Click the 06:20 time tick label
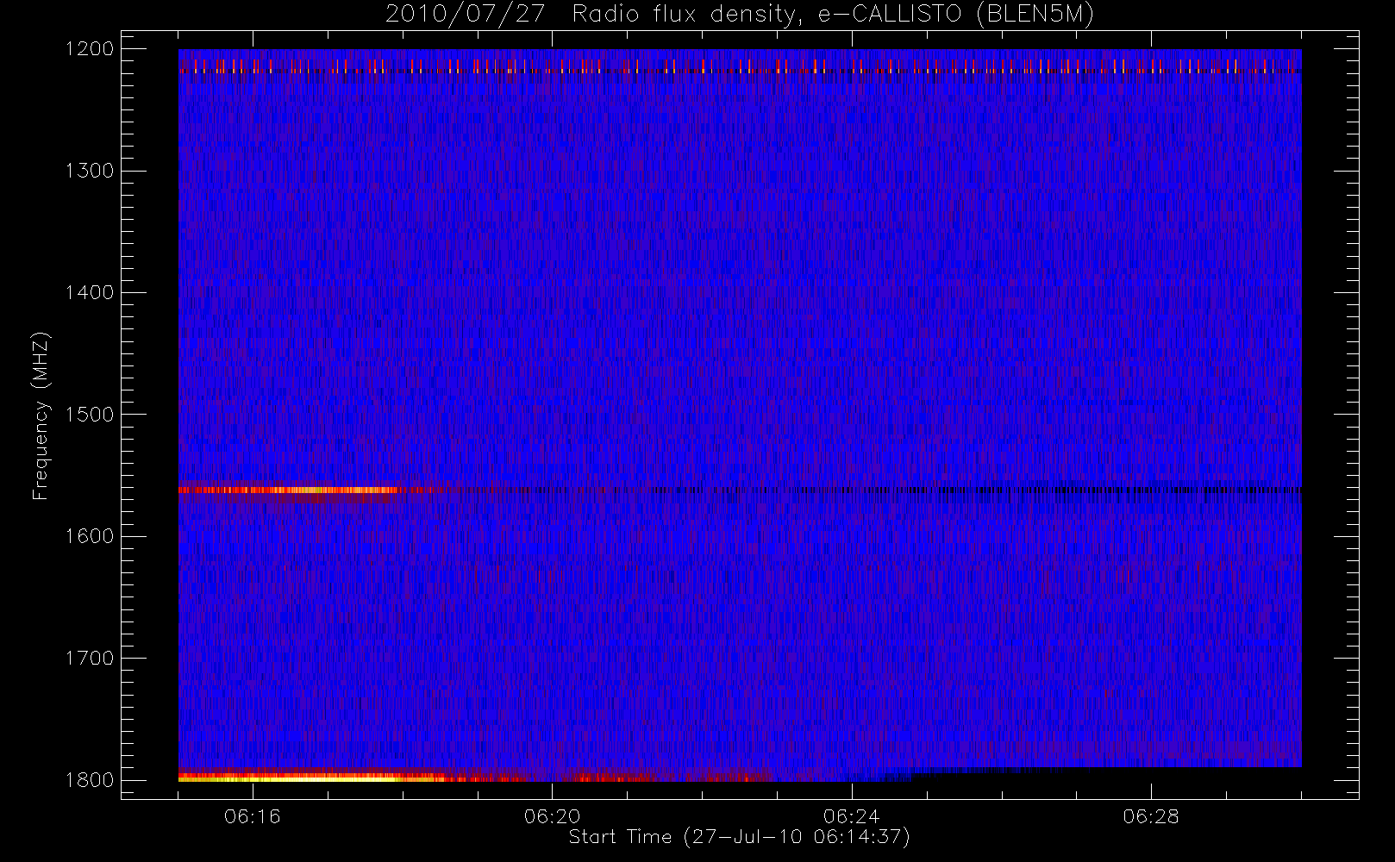Image resolution: width=1395 pixels, height=862 pixels. 553,816
